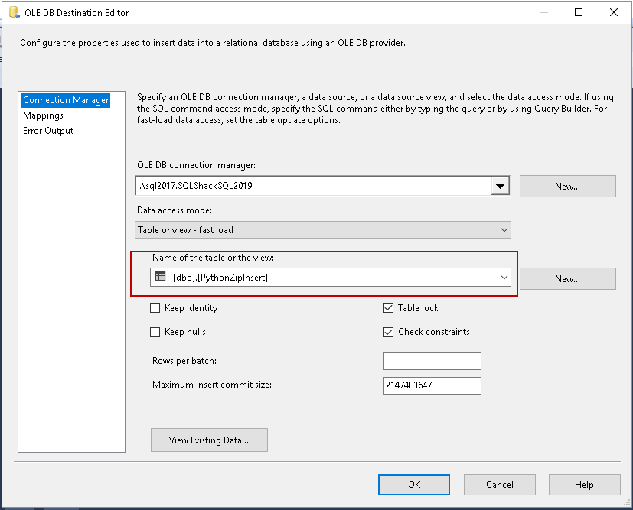Uncheck the Table lock option

click(x=388, y=308)
